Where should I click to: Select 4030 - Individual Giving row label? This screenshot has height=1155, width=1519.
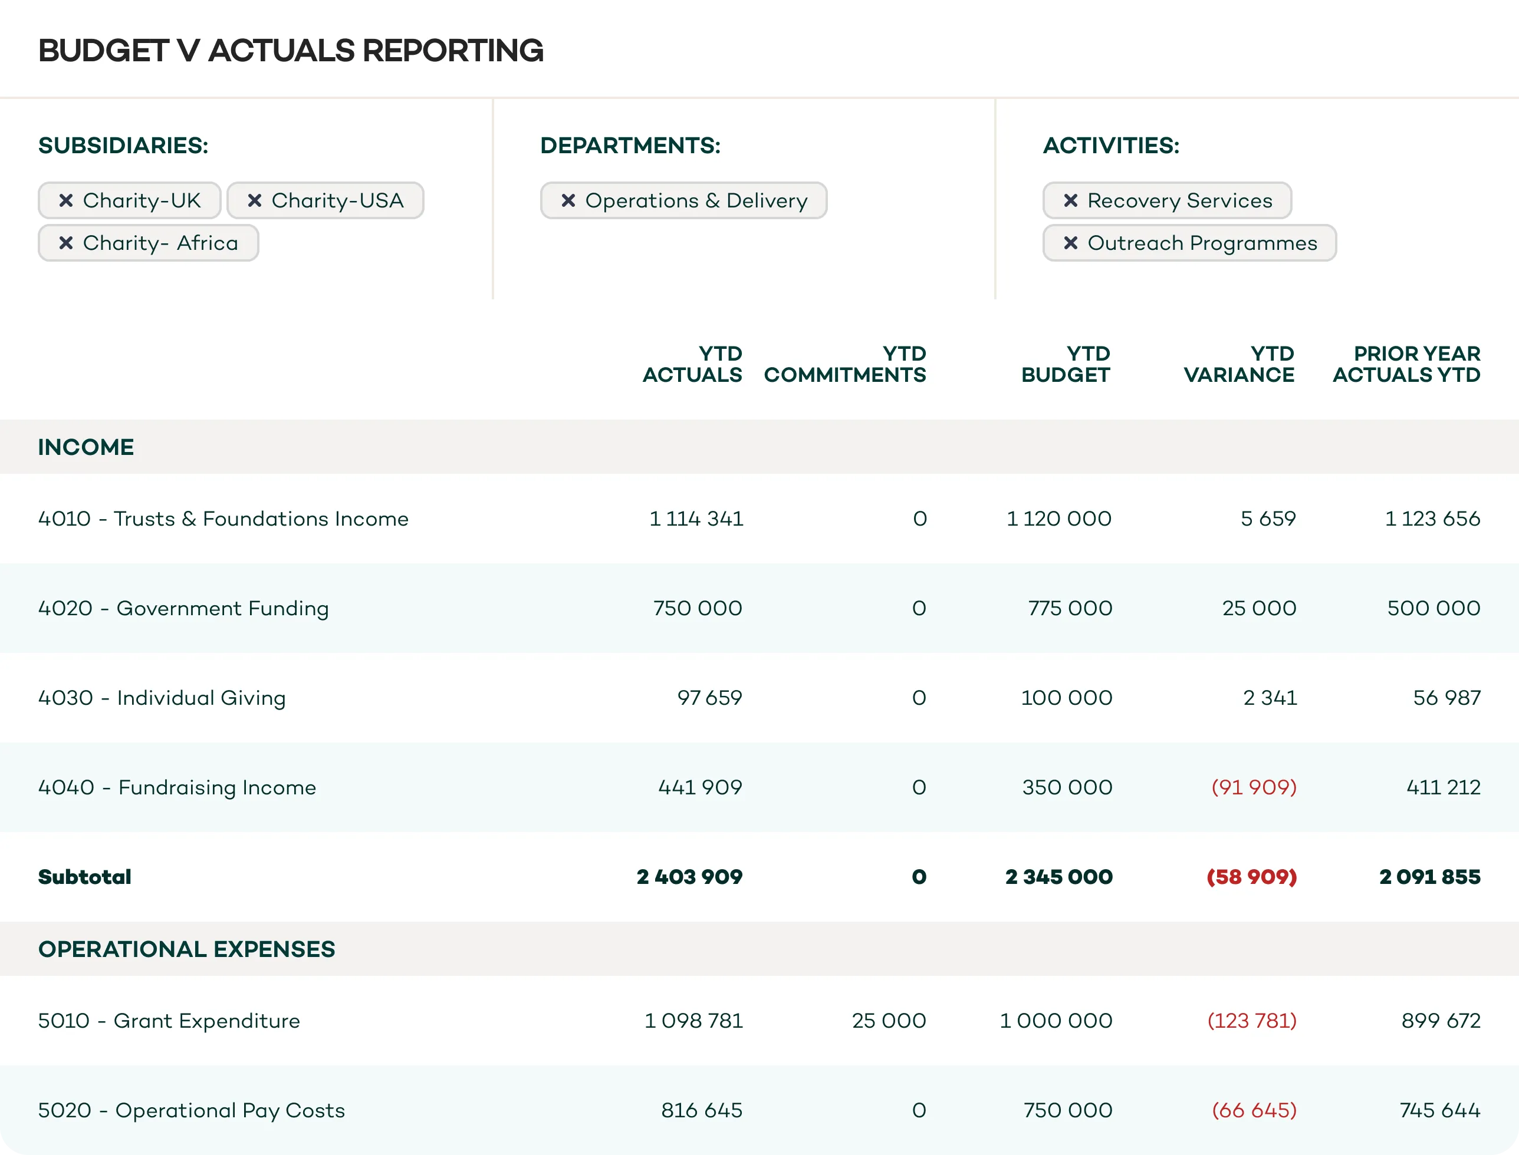tap(162, 698)
